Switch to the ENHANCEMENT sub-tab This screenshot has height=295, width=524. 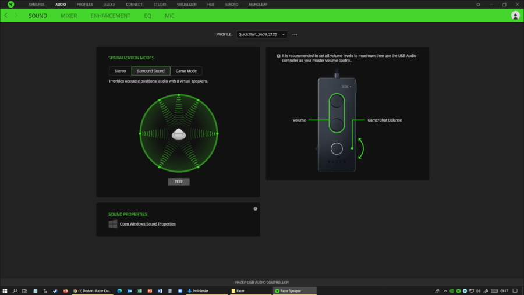pyautogui.click(x=110, y=16)
